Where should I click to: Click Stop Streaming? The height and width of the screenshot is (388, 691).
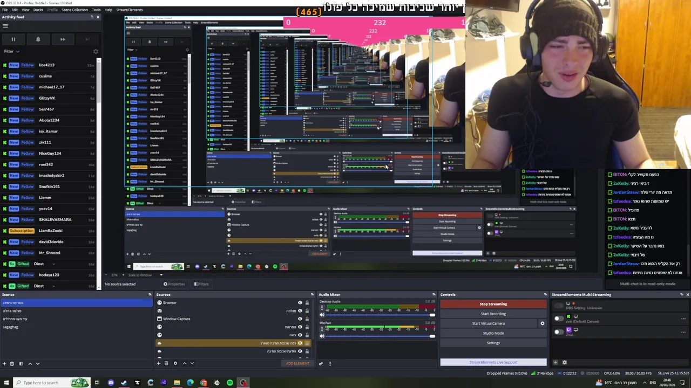[x=493, y=304]
